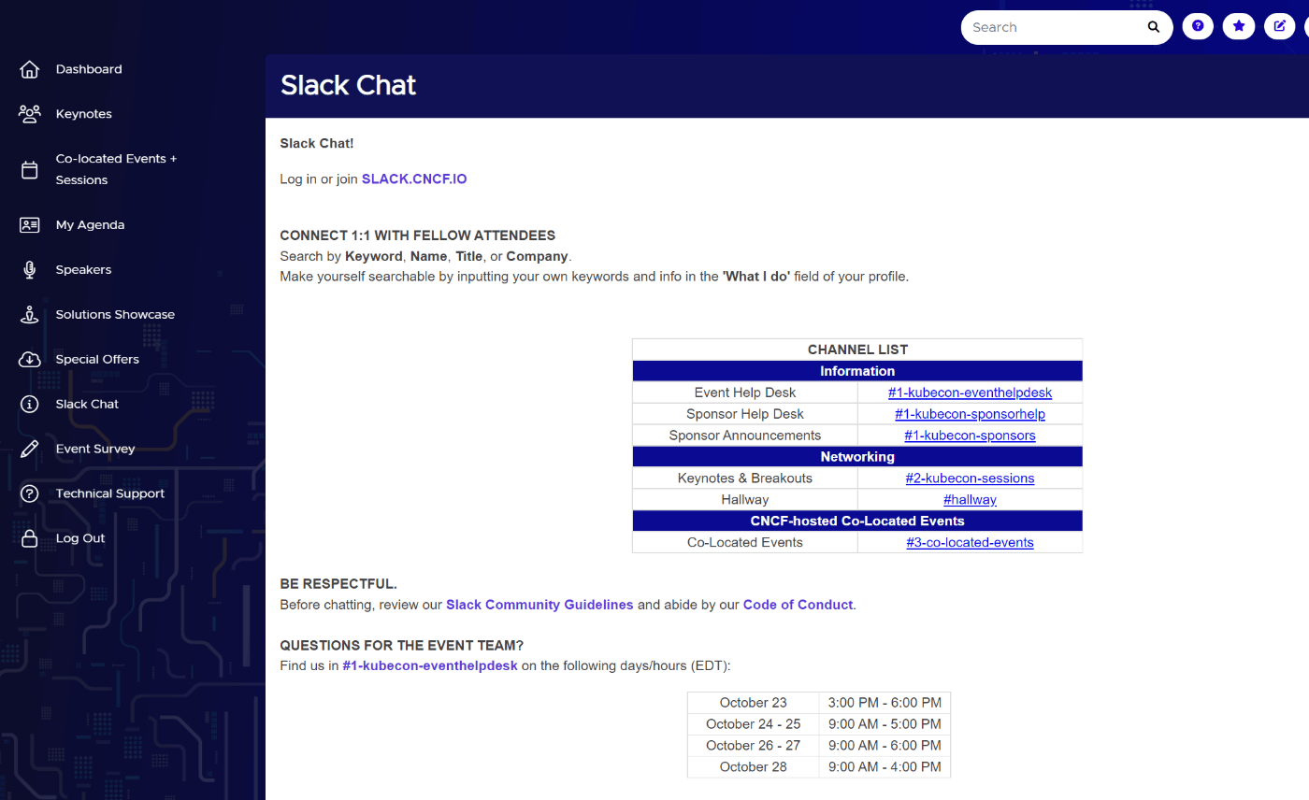Click the My Agenda card icon
This screenshot has height=800, width=1309.
[x=30, y=225]
